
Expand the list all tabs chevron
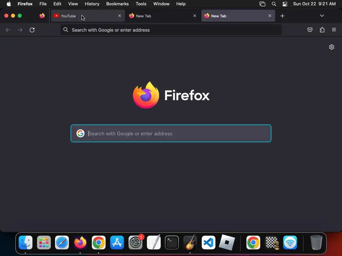322,16
